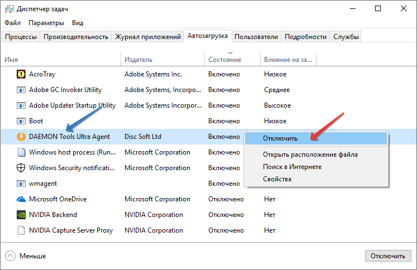Image resolution: width=417 pixels, height=270 pixels.
Task: Select the wmagent row name
Action: coord(43,184)
